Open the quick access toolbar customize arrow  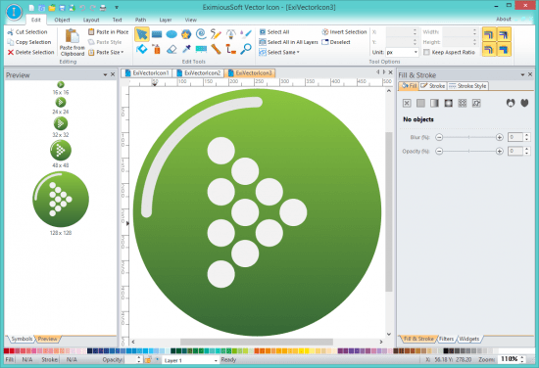pos(117,7)
